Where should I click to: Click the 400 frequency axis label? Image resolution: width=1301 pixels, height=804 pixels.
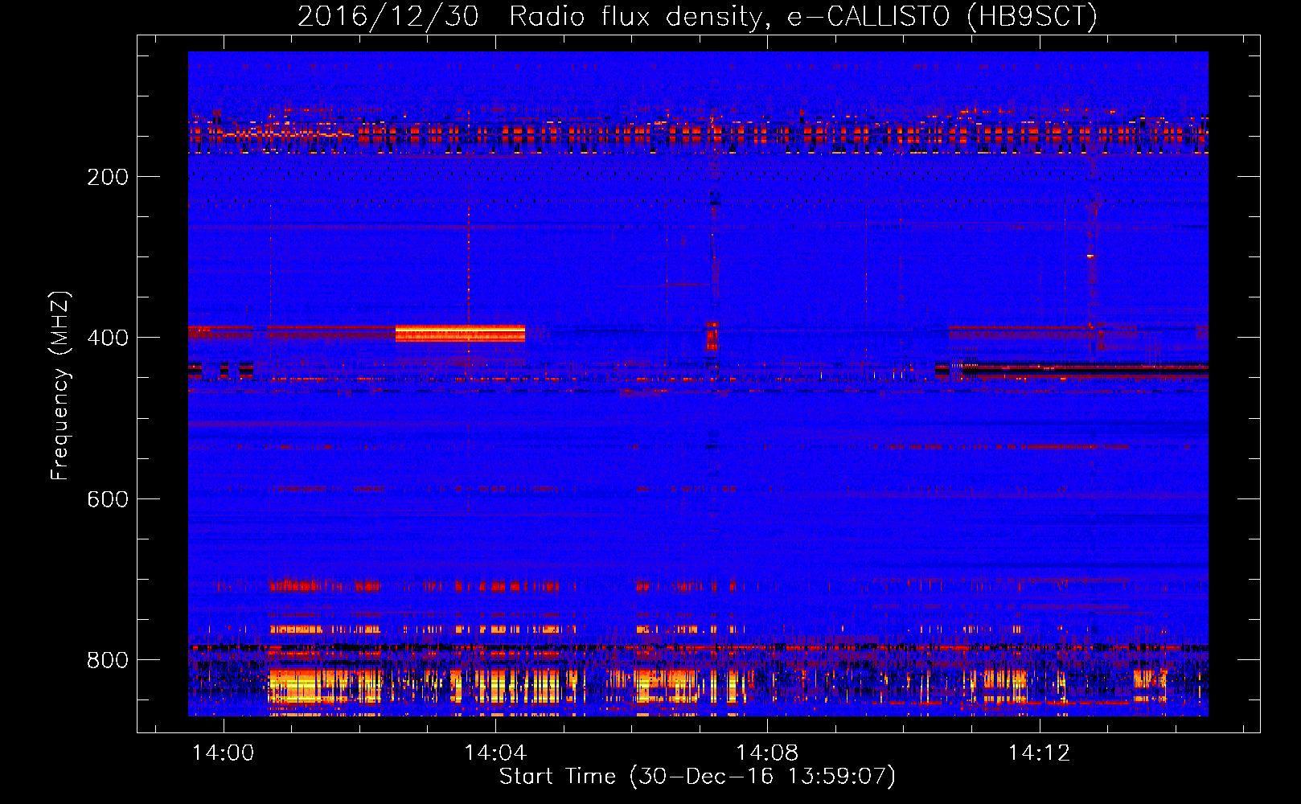(108, 338)
